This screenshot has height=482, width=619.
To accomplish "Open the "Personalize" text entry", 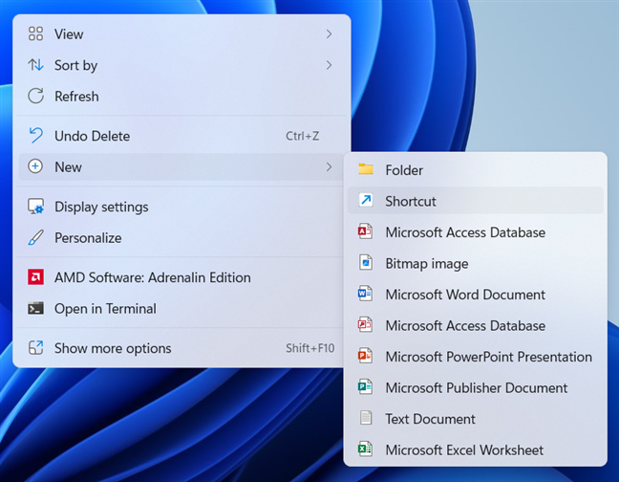I will point(88,238).
